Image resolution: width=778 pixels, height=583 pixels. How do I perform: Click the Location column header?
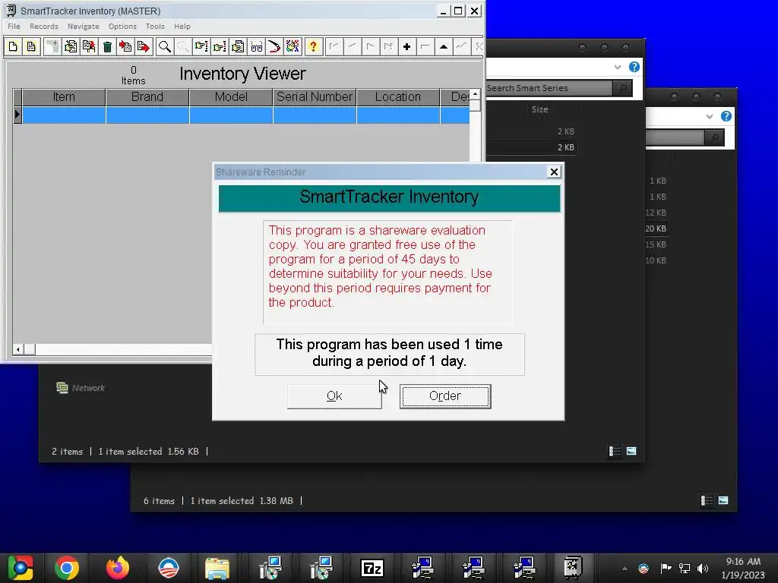(x=398, y=96)
